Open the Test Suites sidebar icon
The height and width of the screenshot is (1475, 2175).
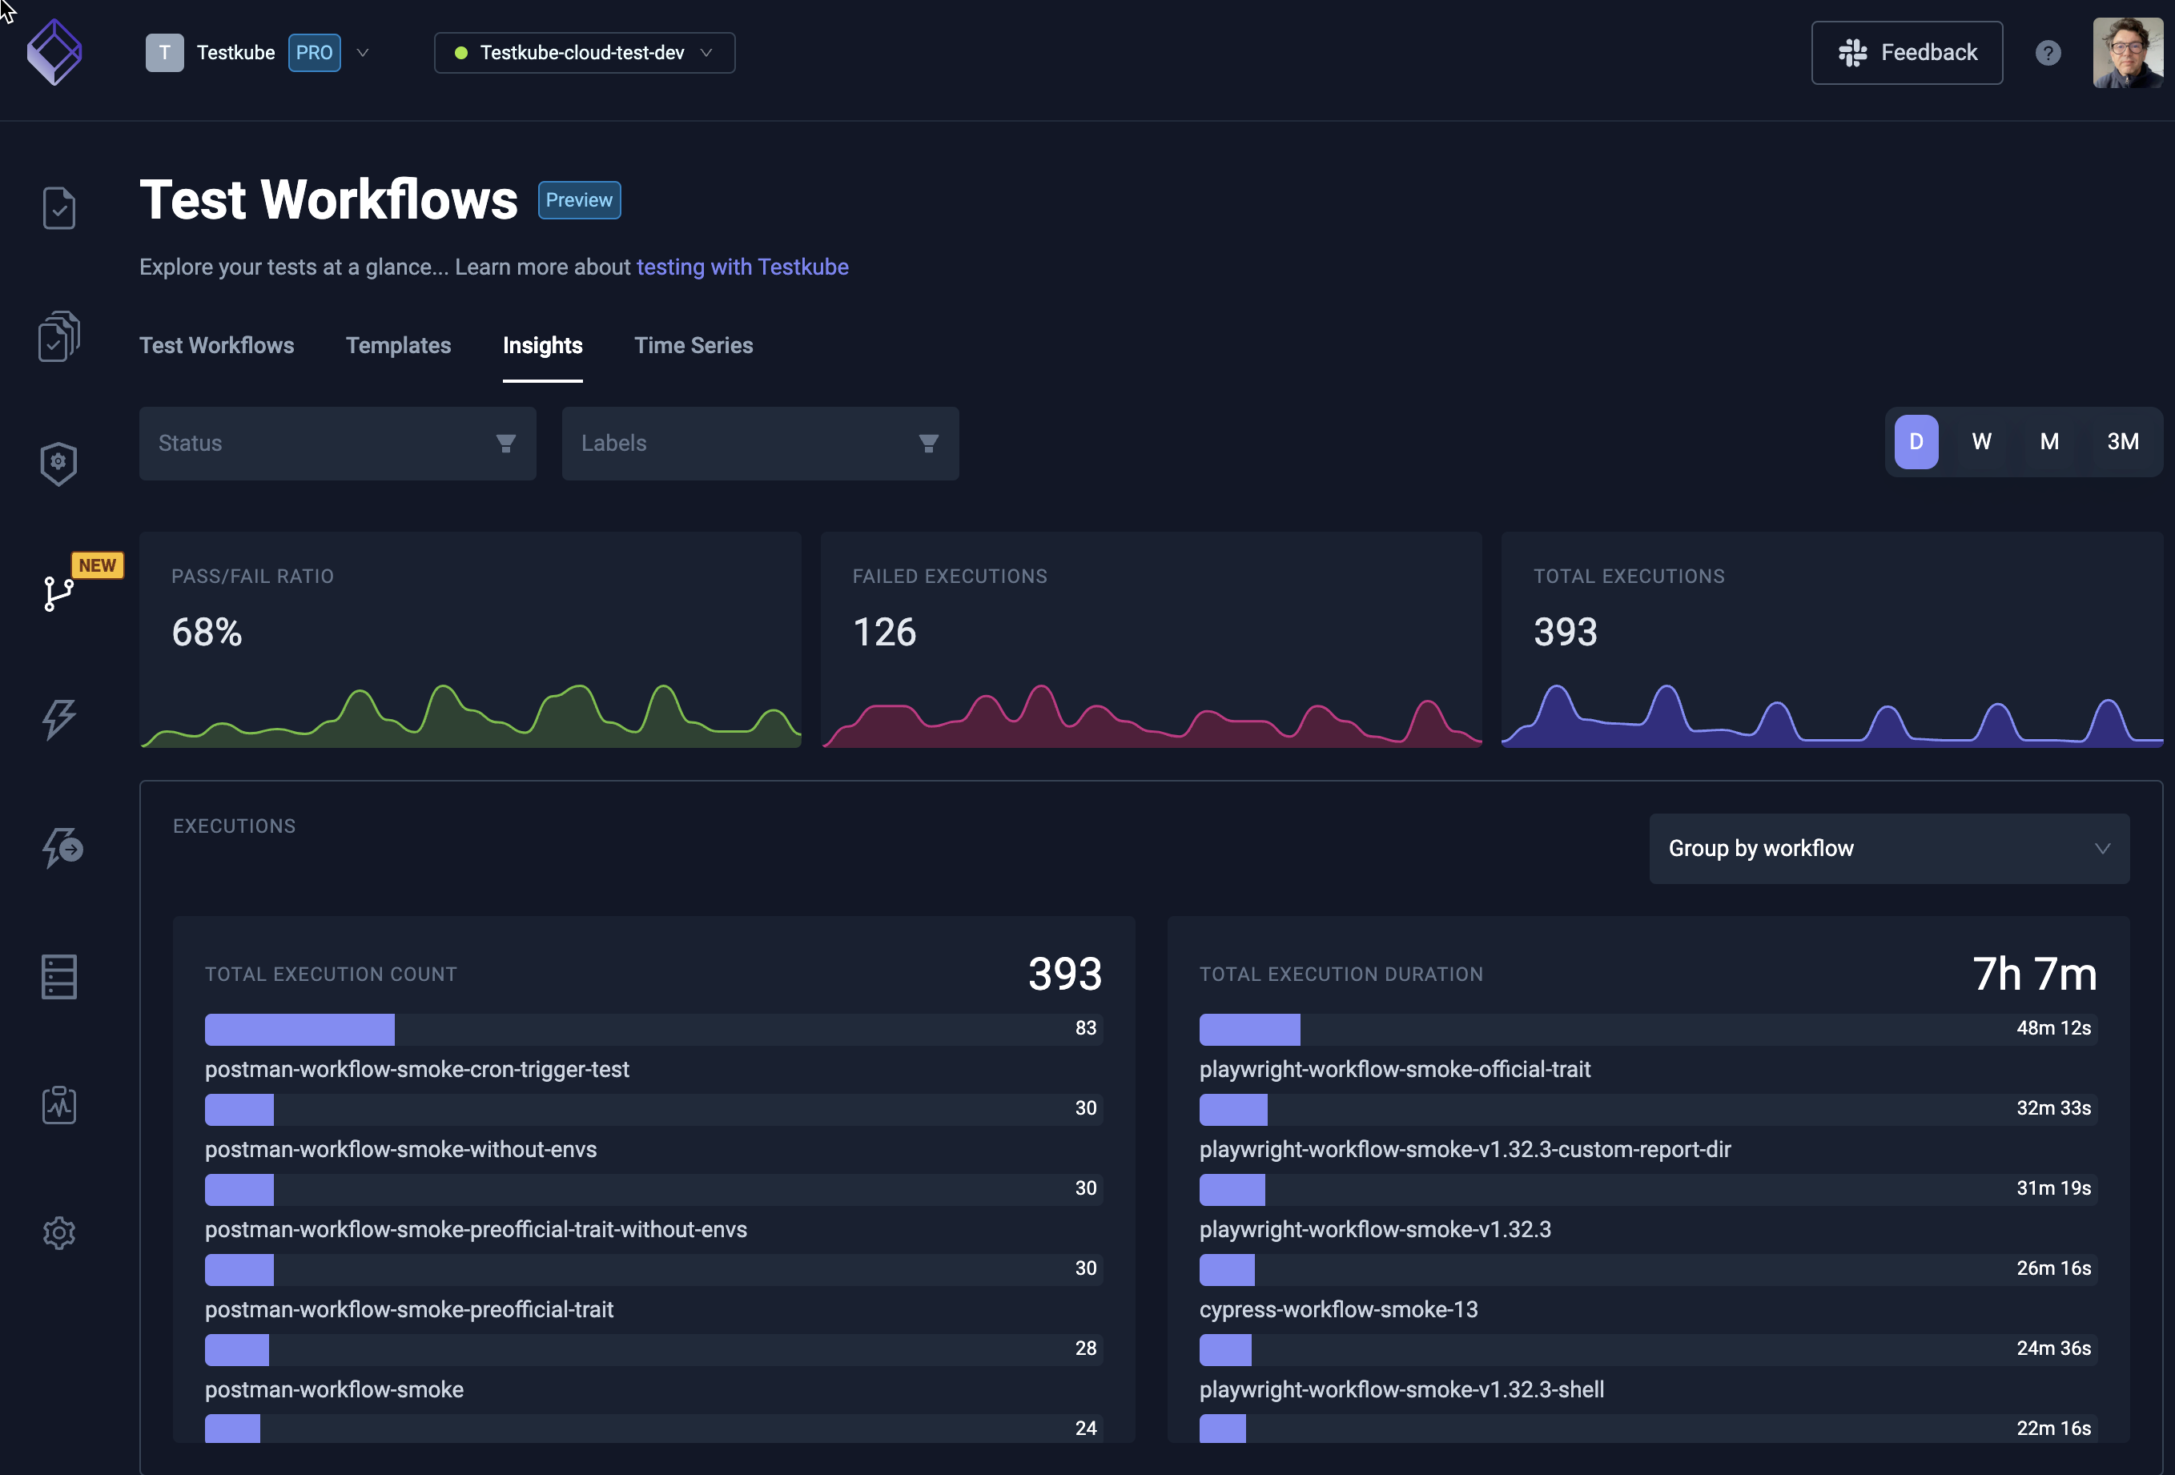click(x=59, y=336)
